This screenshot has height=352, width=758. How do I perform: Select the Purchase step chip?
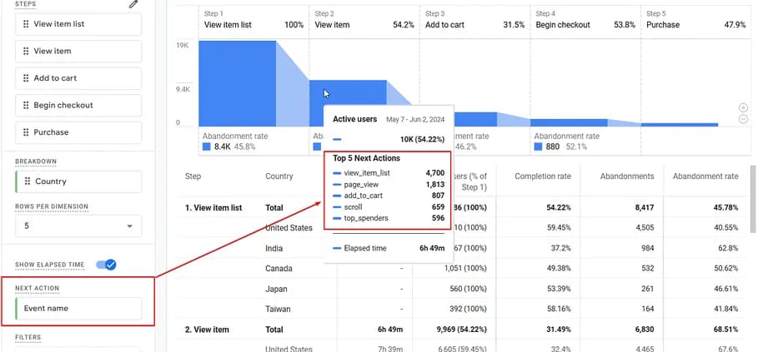click(78, 132)
